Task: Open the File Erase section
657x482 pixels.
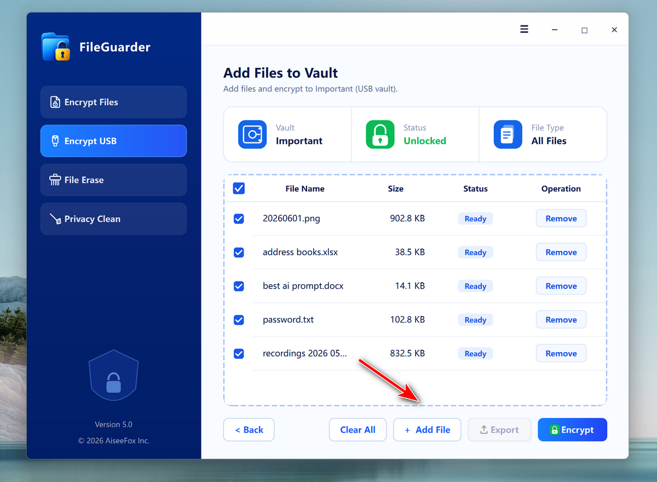Action: click(x=113, y=180)
